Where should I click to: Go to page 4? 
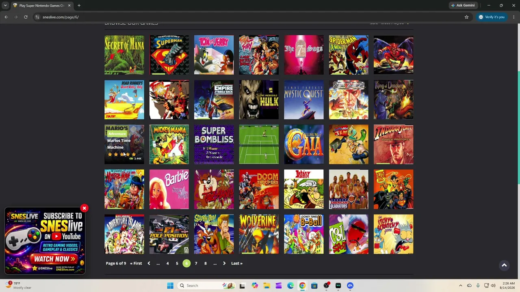167,264
